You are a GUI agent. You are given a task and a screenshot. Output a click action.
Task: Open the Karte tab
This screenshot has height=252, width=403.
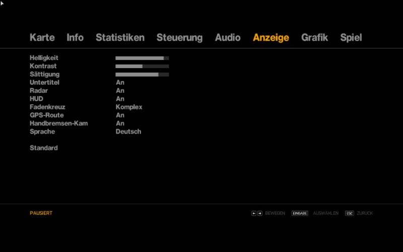[42, 37]
